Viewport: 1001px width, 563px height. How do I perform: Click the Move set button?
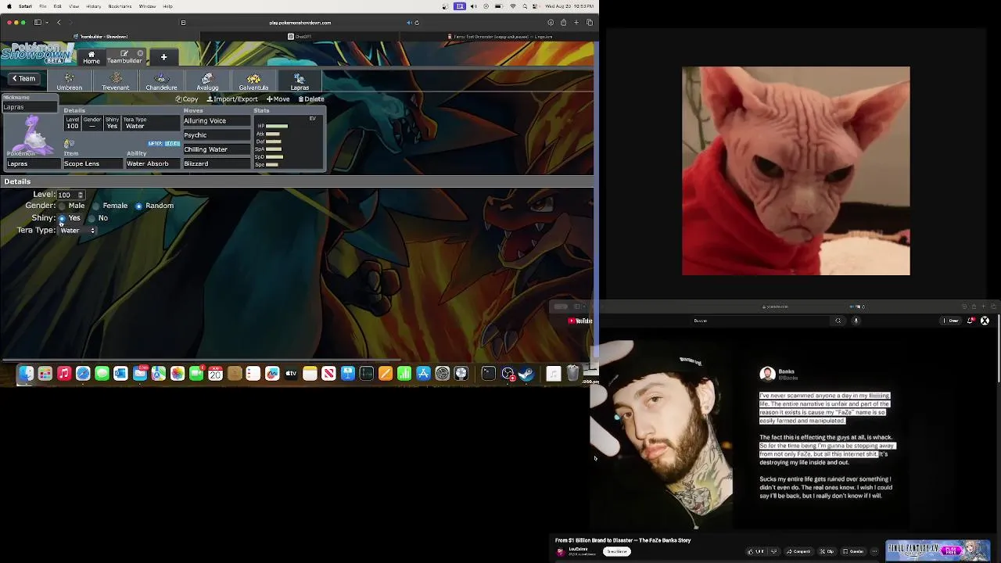click(x=278, y=99)
